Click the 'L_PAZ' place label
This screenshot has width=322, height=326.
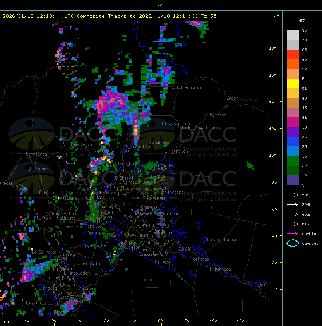(x=261, y=285)
